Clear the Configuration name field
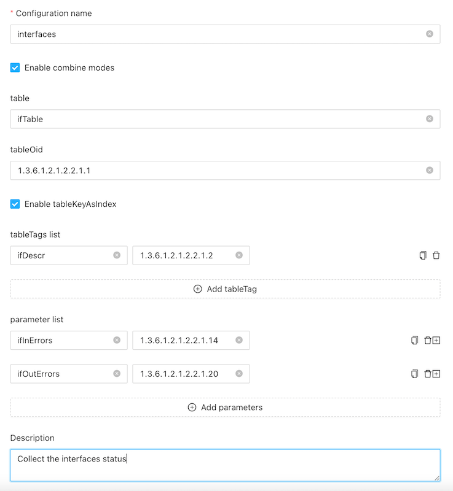453x491 pixels. [430, 34]
